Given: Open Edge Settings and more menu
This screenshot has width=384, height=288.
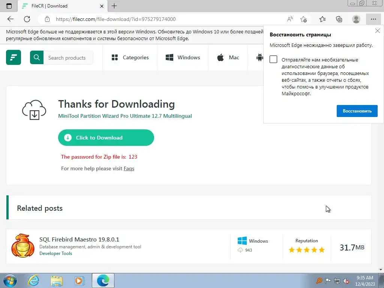Looking at the screenshot, I should point(373,19).
